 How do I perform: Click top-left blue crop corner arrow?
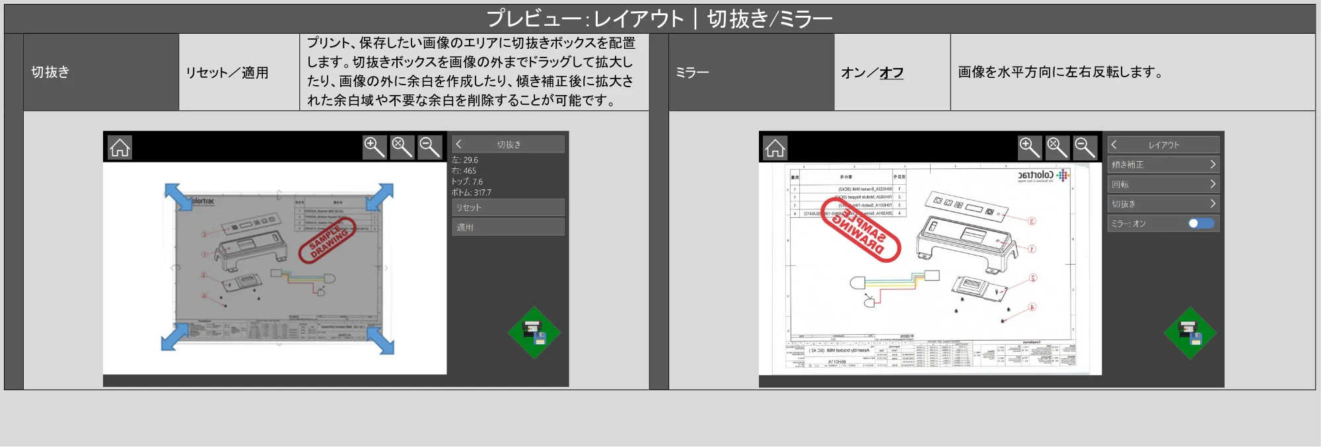[x=178, y=197]
